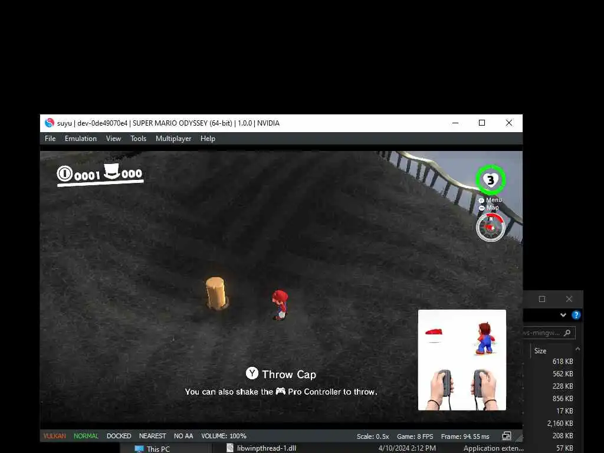
Task: Click the 618 KB size cell in Explorer
Action: (562, 362)
